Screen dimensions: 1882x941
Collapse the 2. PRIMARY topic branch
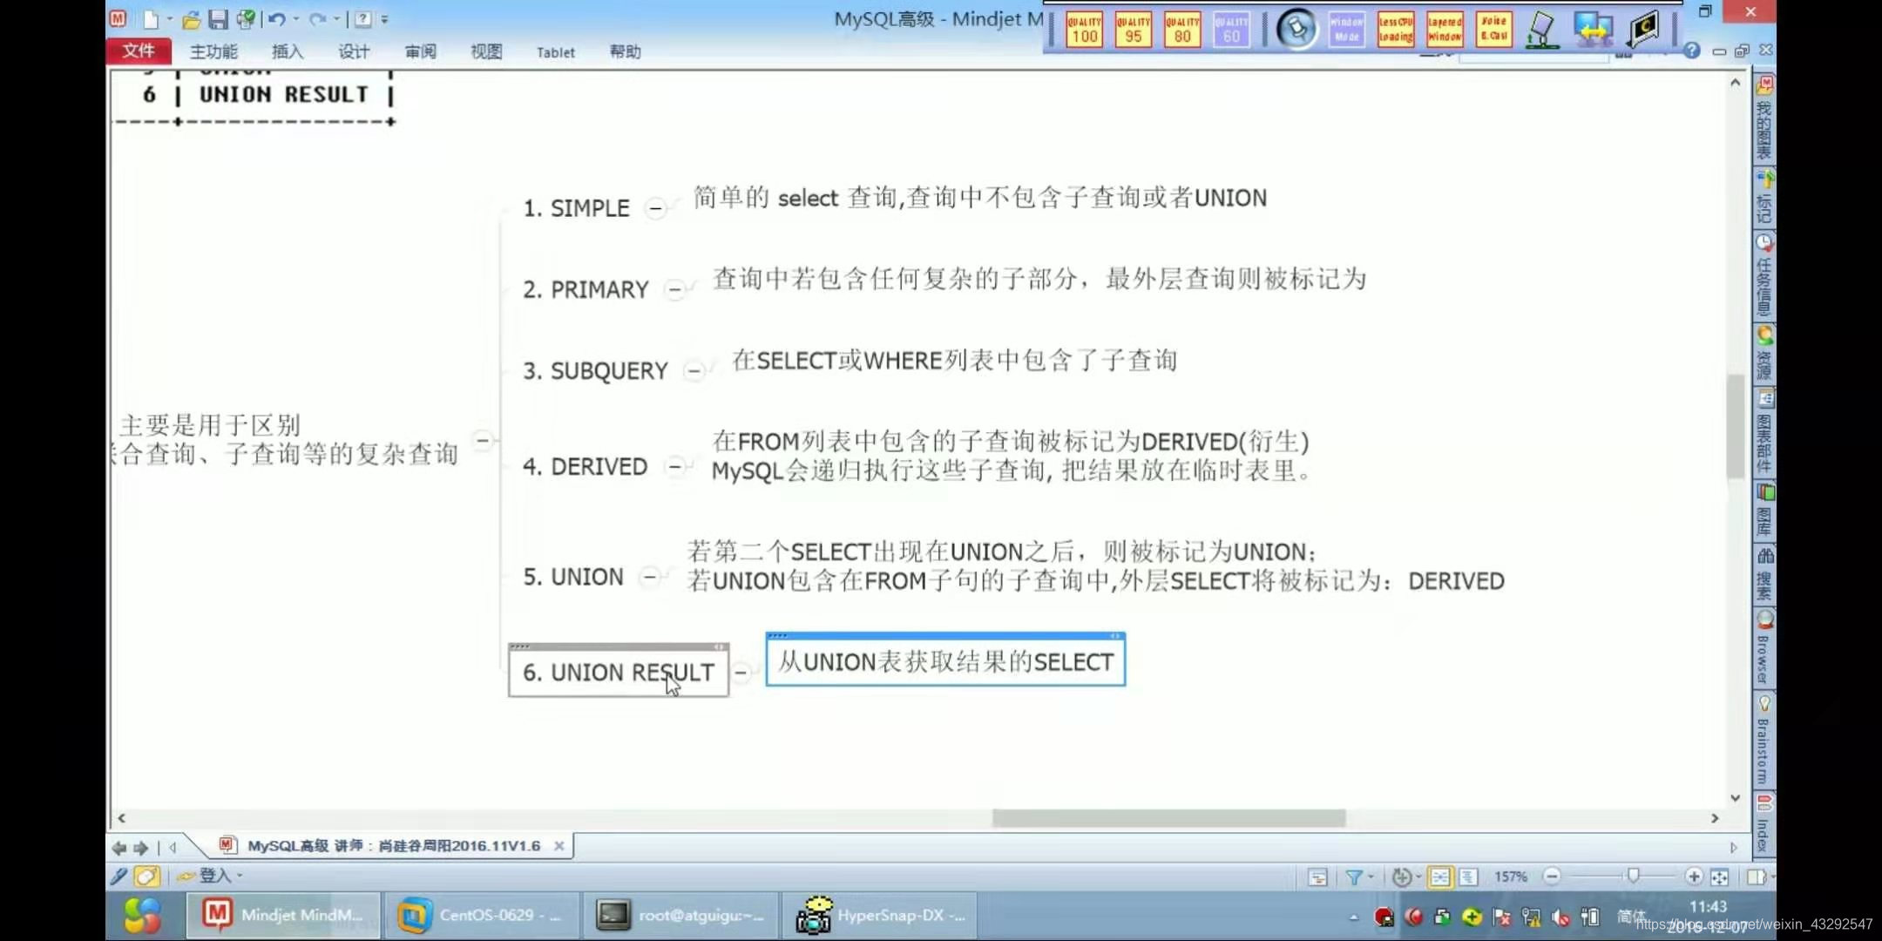point(674,289)
